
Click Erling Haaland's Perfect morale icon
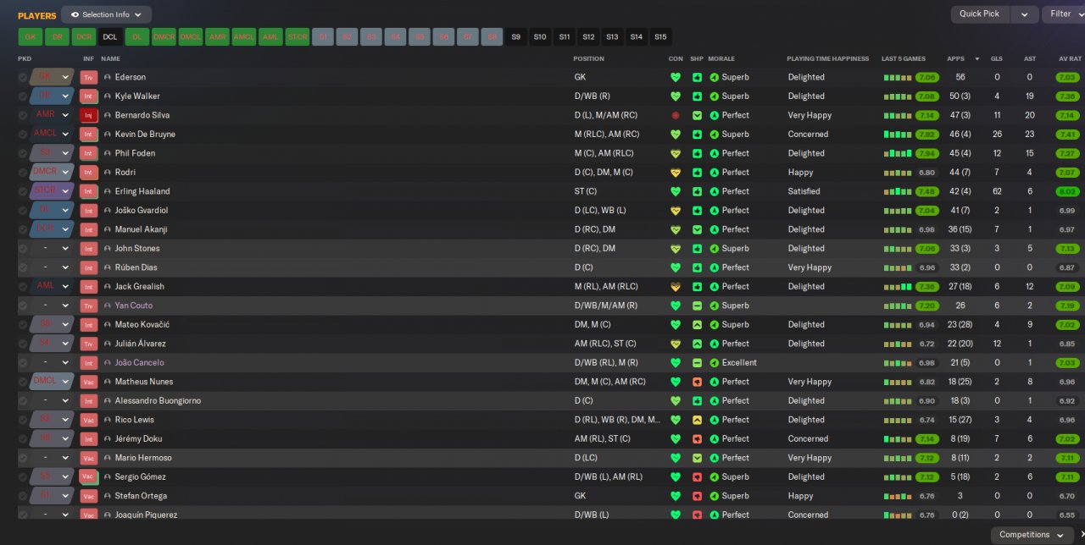click(x=714, y=191)
